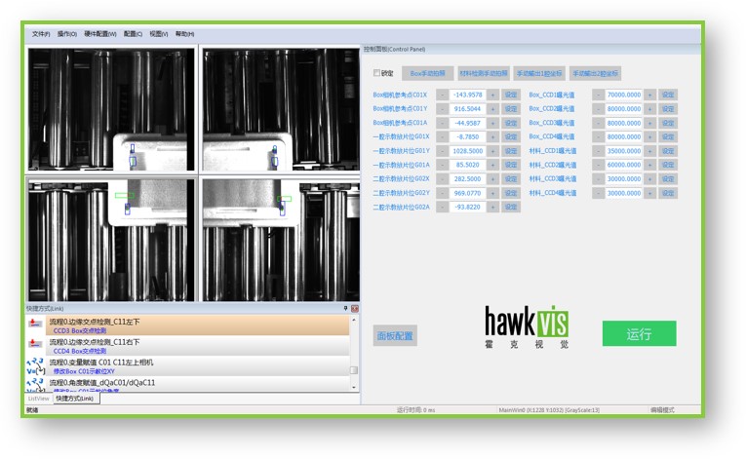746x459 pixels.
Task: Click Box_CCD2曝光值 field 80000.0000
Action: coord(624,109)
